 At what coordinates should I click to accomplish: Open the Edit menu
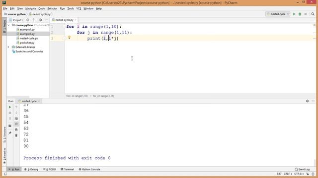pyautogui.click(x=12, y=8)
